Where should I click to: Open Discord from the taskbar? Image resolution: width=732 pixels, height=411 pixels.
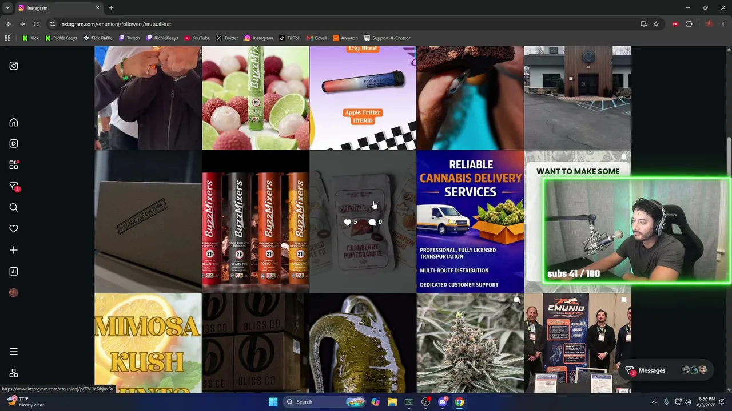click(443, 402)
